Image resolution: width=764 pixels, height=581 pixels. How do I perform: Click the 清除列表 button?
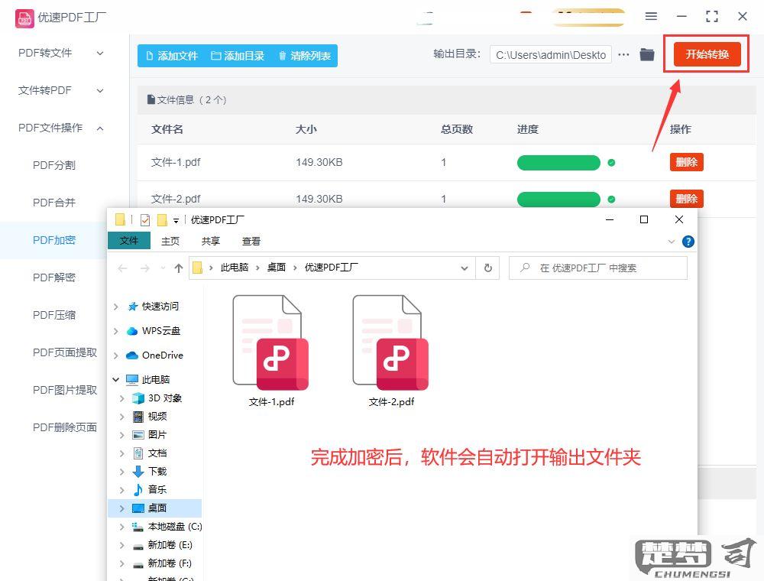pyautogui.click(x=305, y=56)
